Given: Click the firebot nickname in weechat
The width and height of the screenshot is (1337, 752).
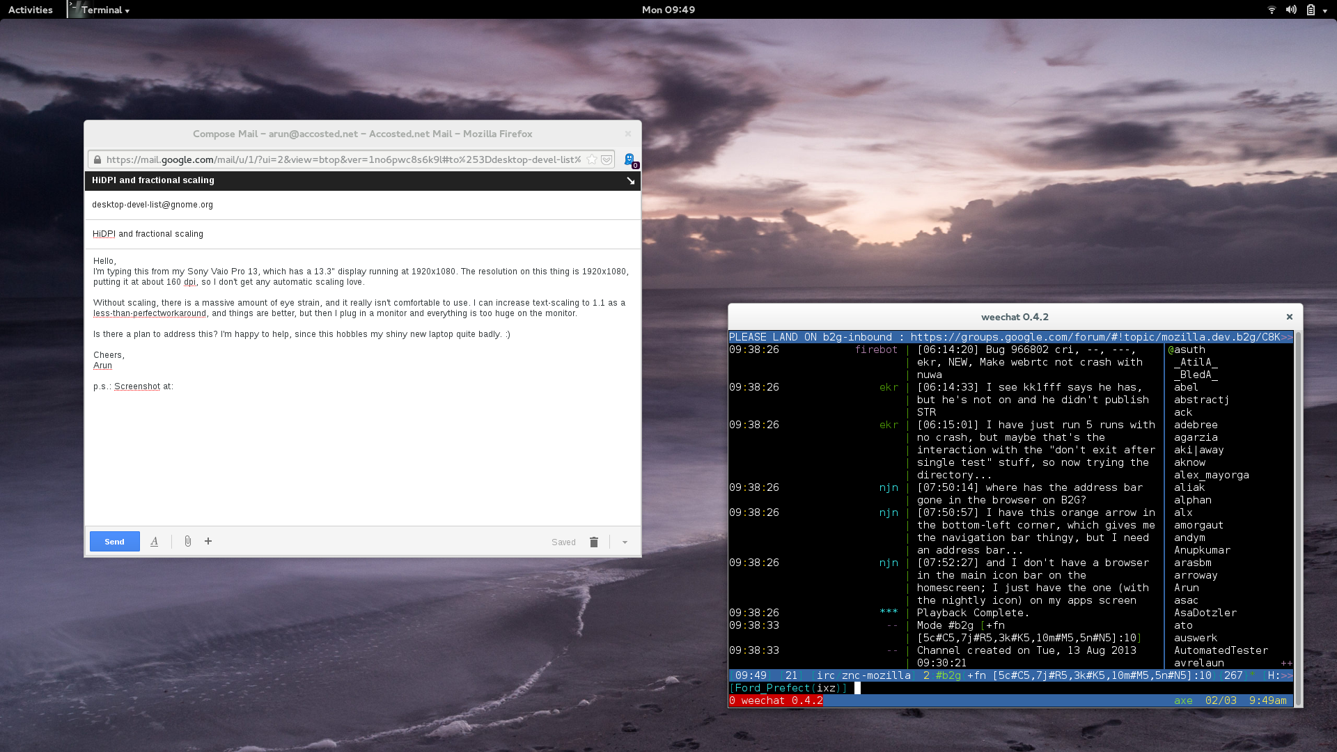Looking at the screenshot, I should [876, 350].
